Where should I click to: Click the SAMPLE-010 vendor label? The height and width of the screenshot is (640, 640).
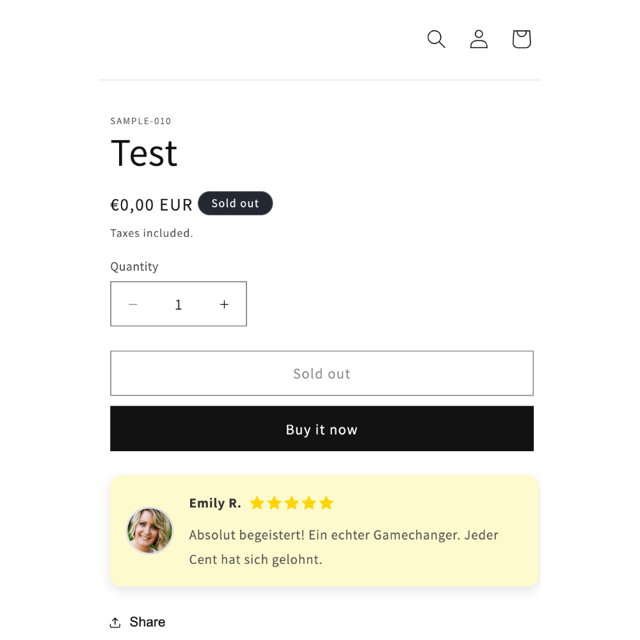tap(140, 121)
